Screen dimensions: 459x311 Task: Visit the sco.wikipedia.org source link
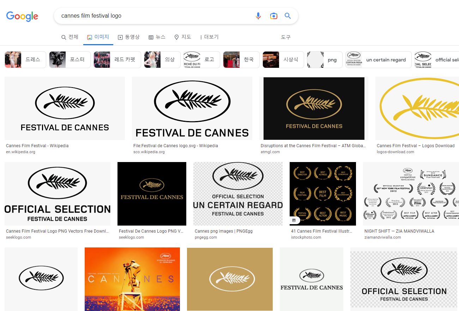pos(149,152)
